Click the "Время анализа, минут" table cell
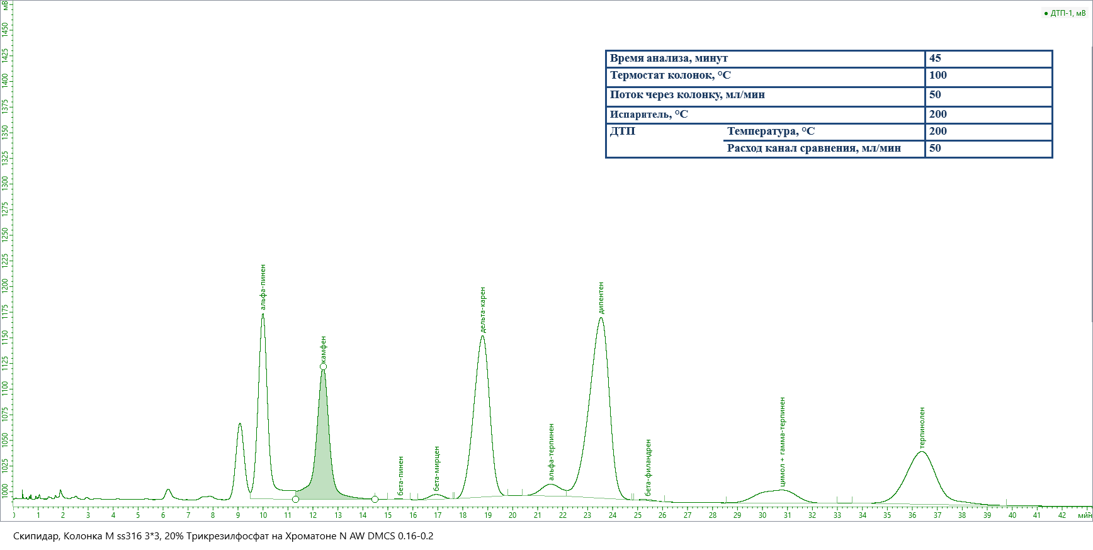The width and height of the screenshot is (1093, 550). 766,59
